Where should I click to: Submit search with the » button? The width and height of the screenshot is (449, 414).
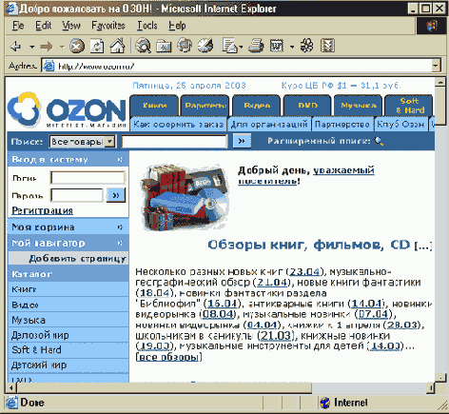click(x=242, y=141)
